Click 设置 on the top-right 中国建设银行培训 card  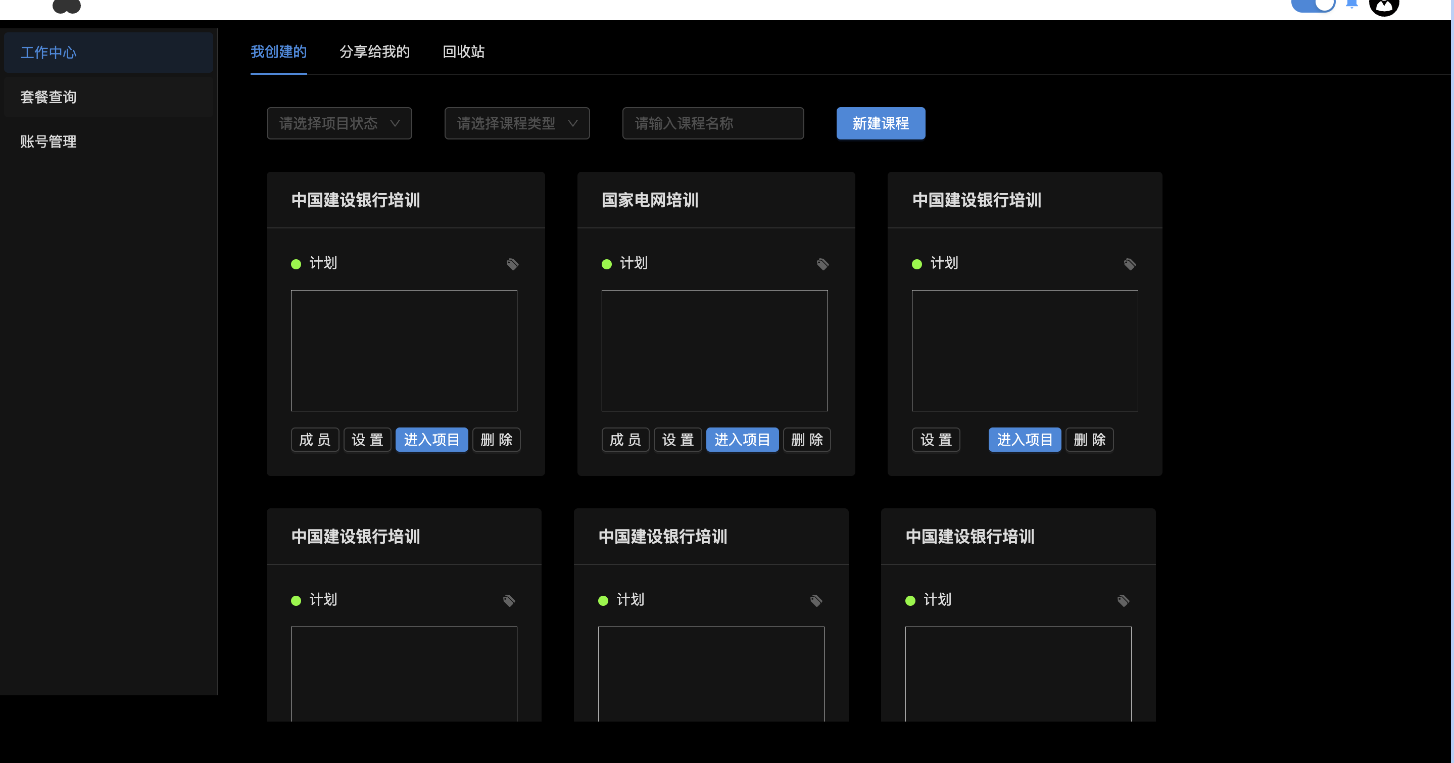coord(936,440)
